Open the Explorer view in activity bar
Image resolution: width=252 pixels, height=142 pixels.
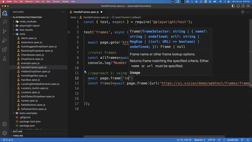[x=4, y=13]
